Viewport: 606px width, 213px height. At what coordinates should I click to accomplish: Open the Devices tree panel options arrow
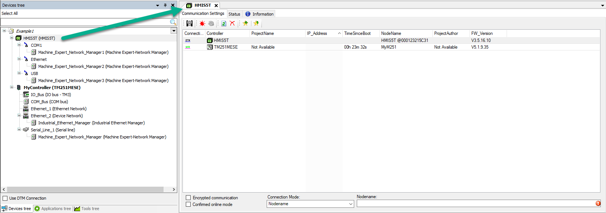click(x=158, y=5)
